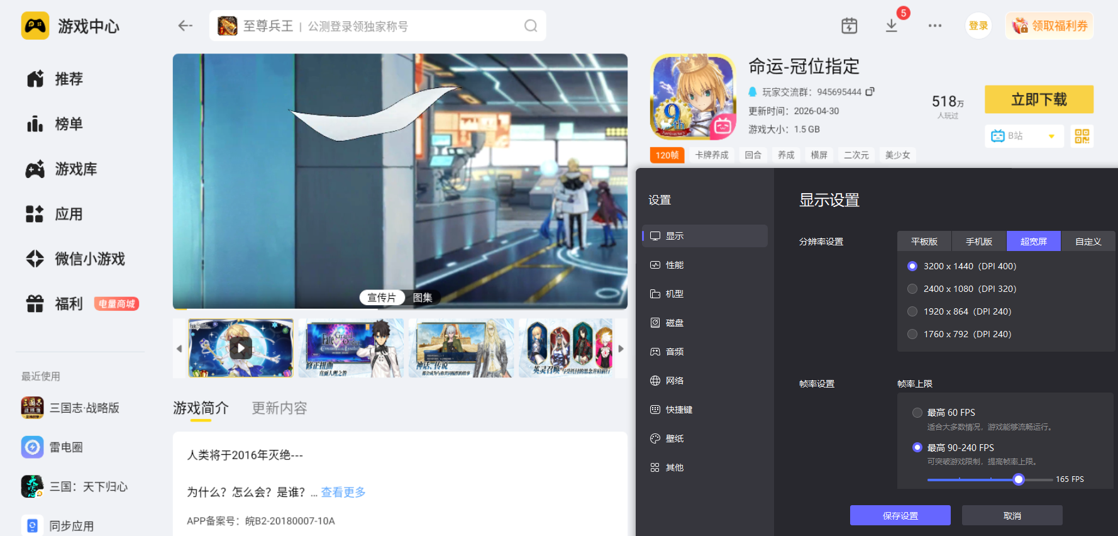Viewport: 1118px width, 536px height.
Task: Show next screenshot thumbnails arrow
Action: [x=621, y=349]
